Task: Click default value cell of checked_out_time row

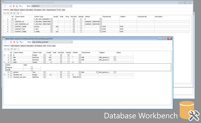Action: click(76, 77)
